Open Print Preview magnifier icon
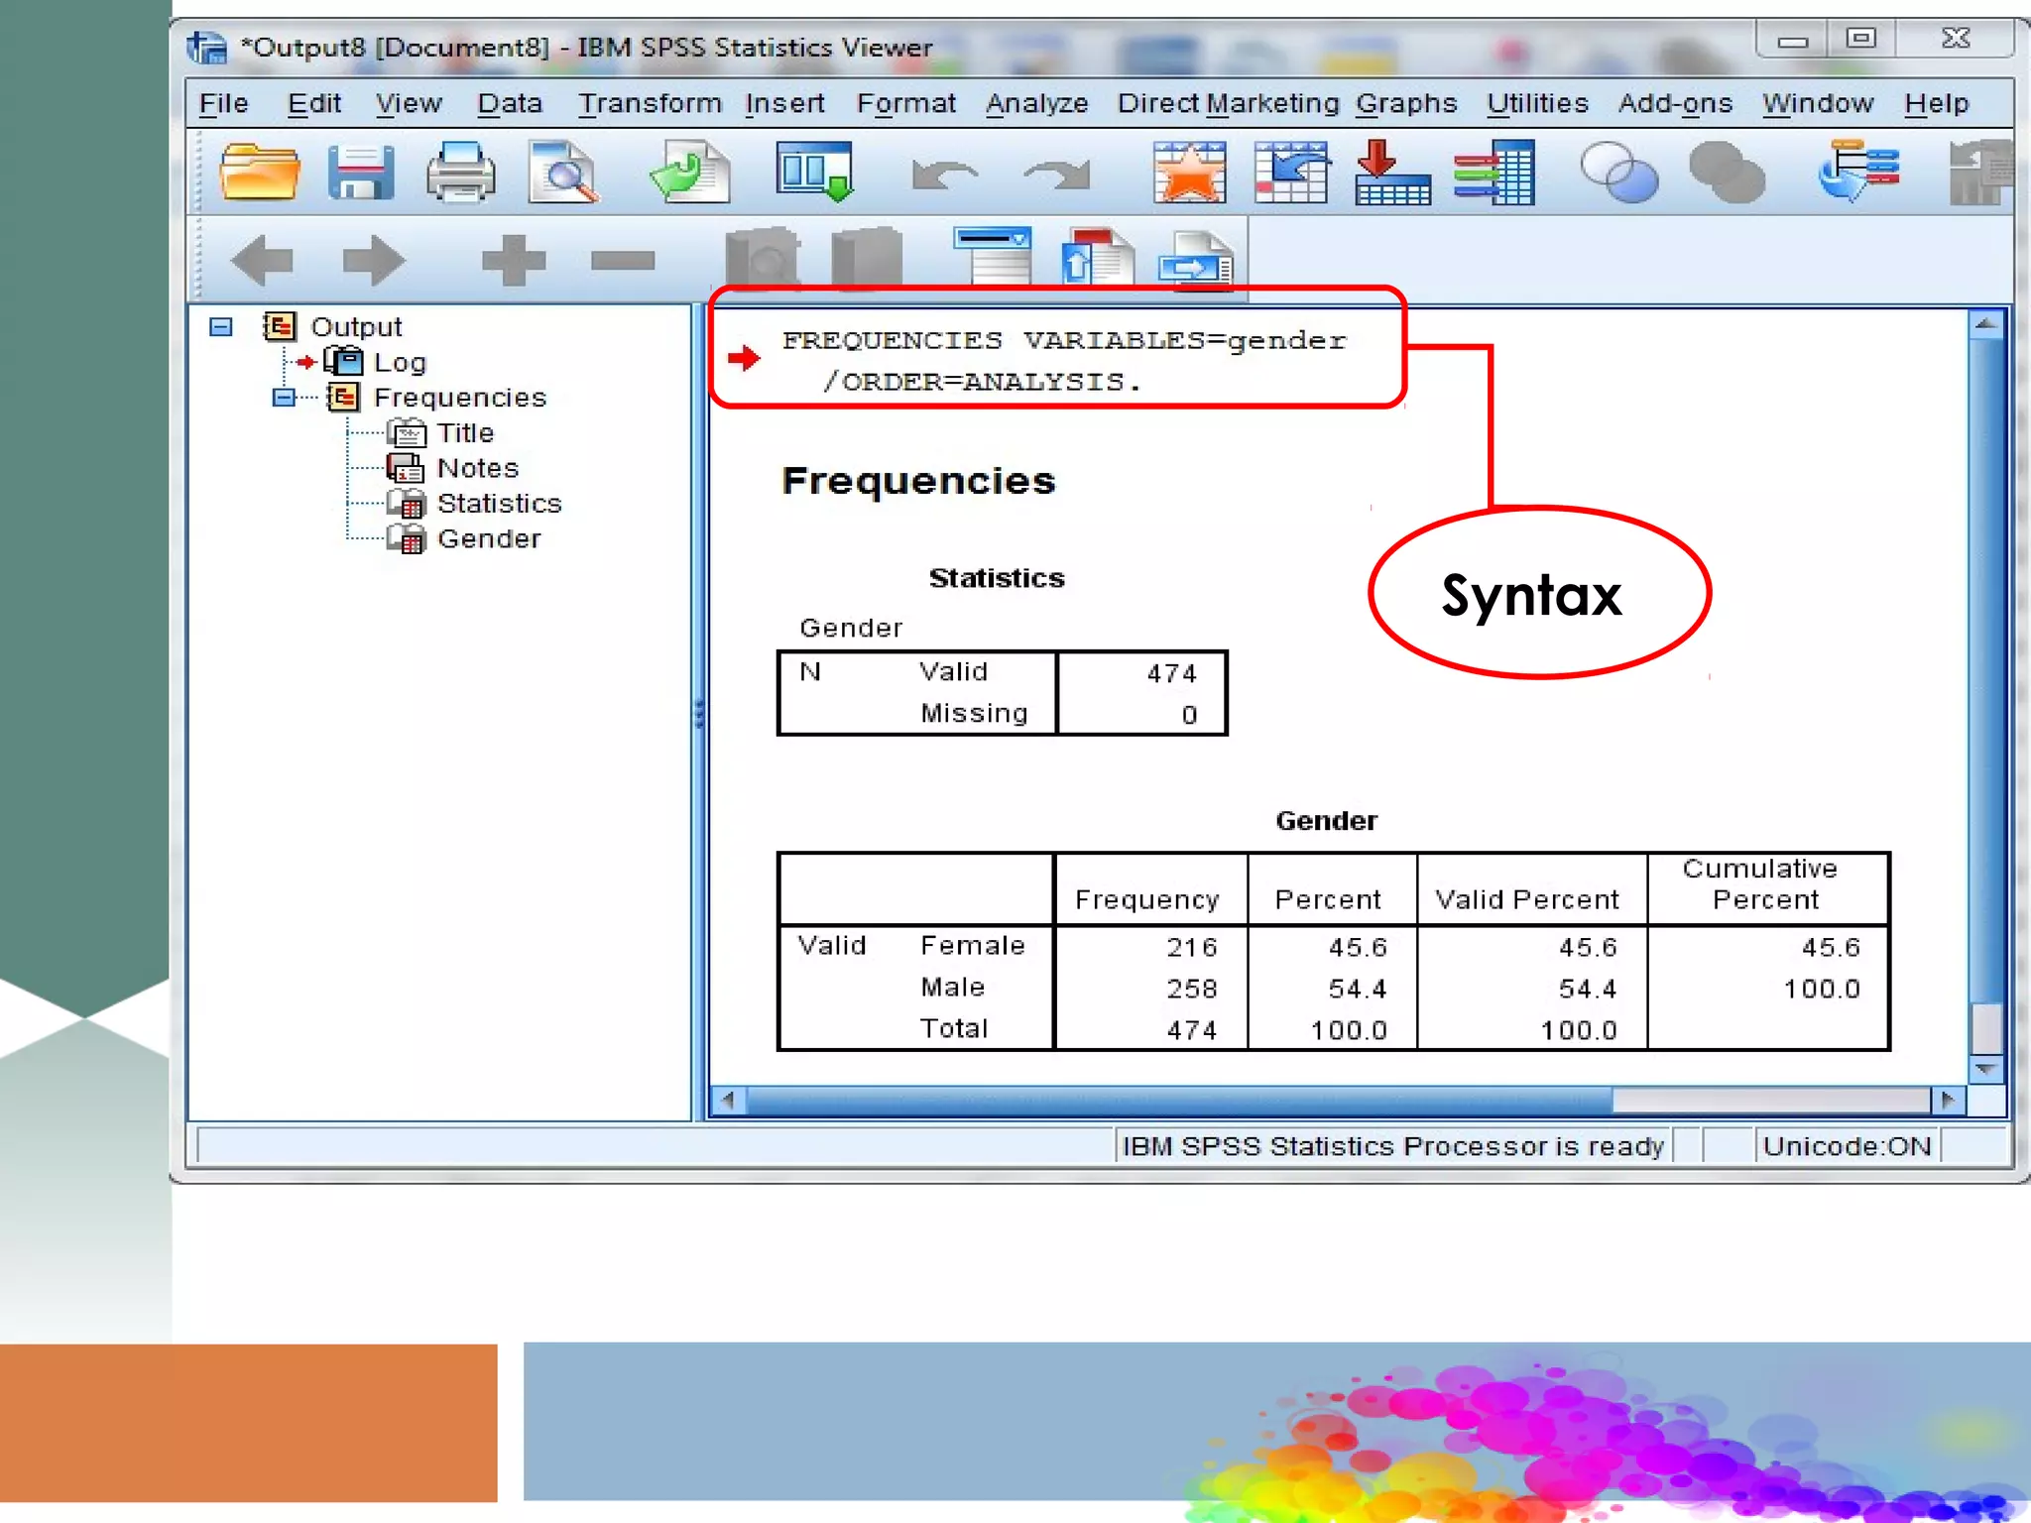 563,174
